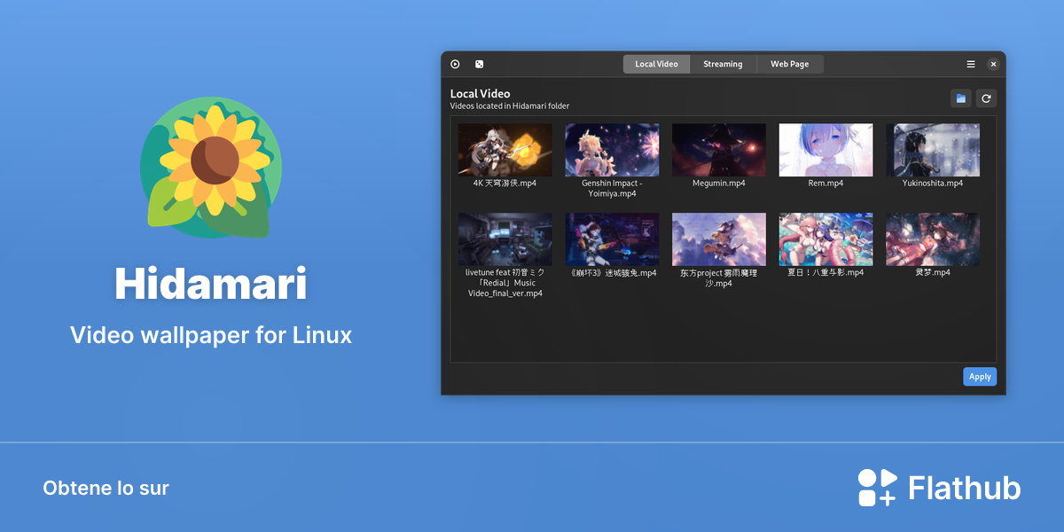Click the play icon in the header bar
The width and height of the screenshot is (1064, 532).
point(455,64)
